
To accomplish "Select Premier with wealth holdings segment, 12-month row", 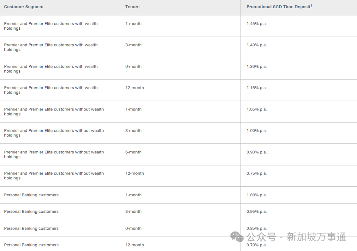I will point(51,90).
